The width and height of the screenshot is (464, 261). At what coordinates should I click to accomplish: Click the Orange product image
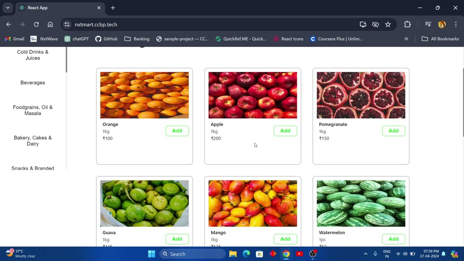pos(144,95)
